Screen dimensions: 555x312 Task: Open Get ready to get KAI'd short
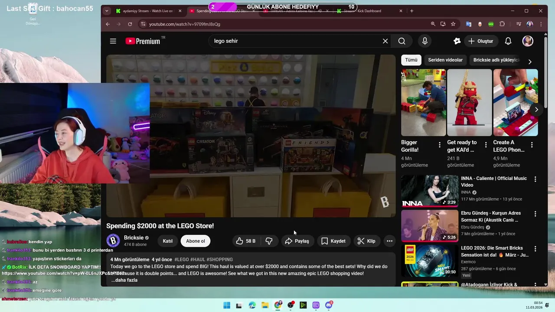[470, 103]
